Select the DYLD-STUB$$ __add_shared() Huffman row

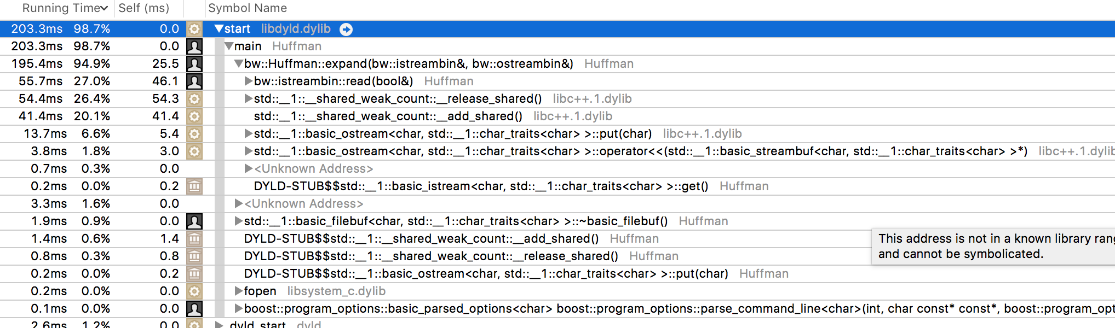(557, 238)
